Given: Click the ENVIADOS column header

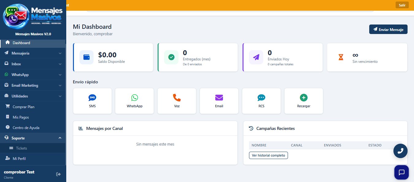Looking at the screenshot, I should (x=332, y=145).
